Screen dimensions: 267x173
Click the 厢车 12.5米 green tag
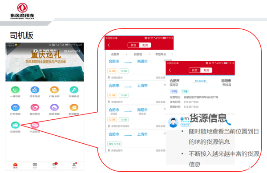point(115,144)
